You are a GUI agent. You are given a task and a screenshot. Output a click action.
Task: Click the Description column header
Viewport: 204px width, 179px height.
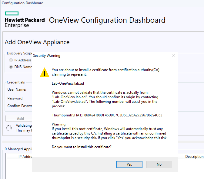[x=194, y=157]
